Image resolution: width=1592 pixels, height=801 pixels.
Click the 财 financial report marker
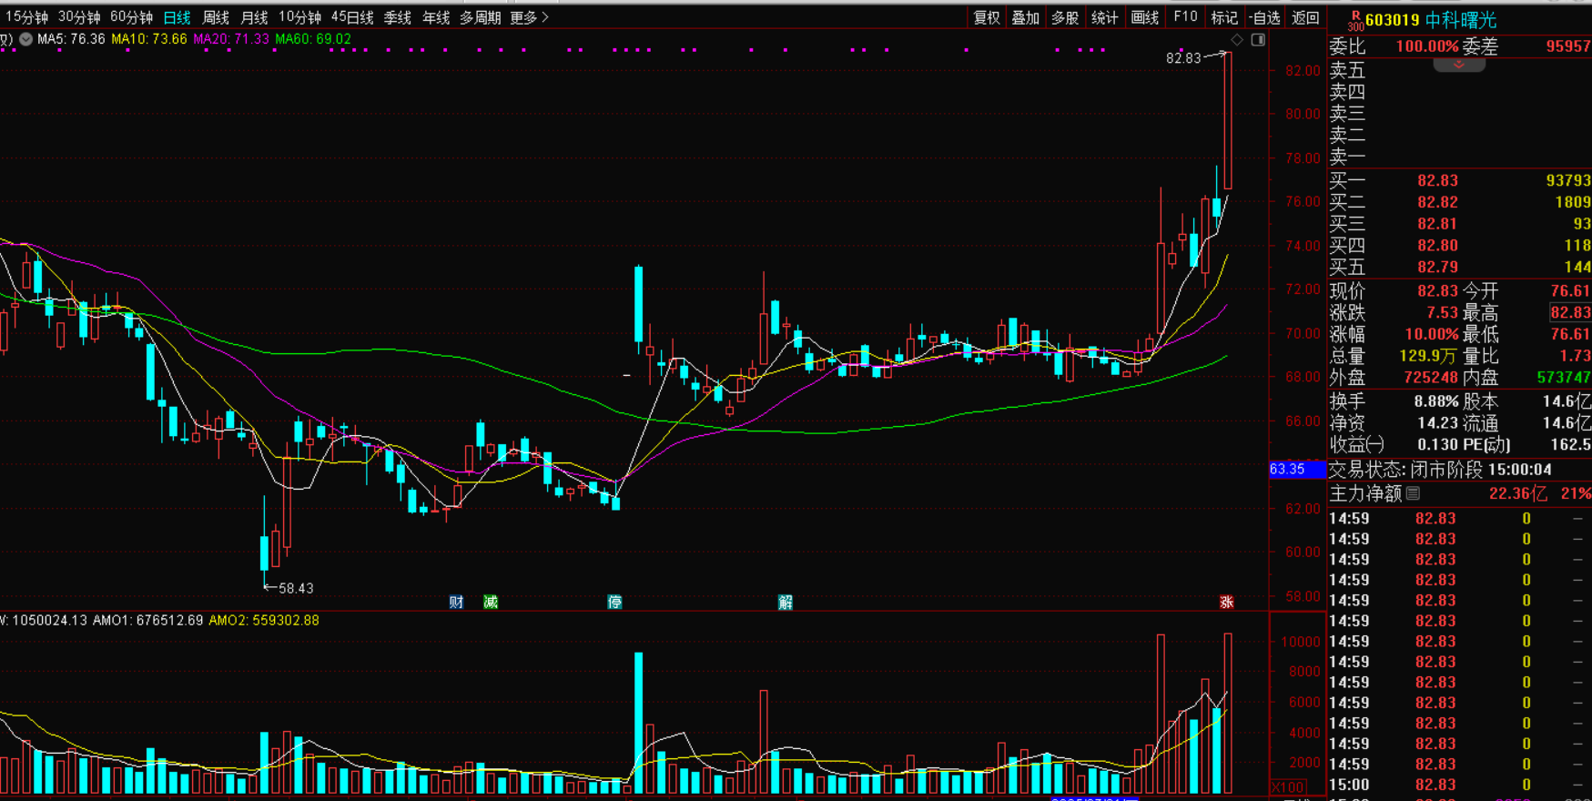click(456, 602)
